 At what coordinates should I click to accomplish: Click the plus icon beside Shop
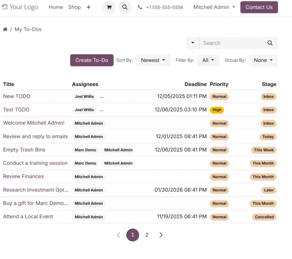[88, 7]
